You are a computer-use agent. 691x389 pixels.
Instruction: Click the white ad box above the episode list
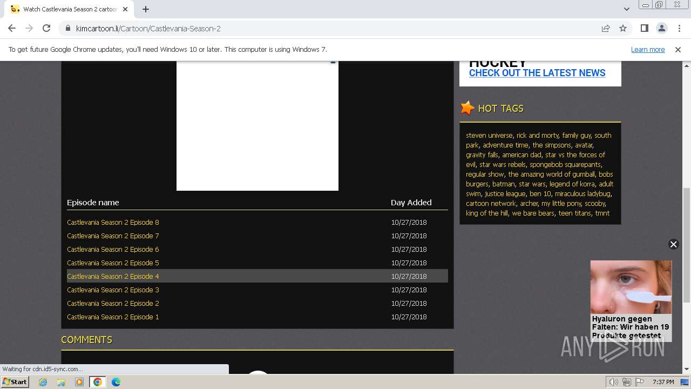258,126
